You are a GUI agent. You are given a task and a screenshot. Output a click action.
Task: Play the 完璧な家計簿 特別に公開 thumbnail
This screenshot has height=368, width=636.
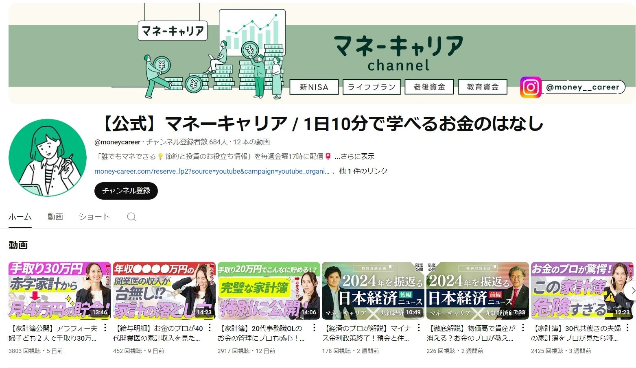pos(269,291)
